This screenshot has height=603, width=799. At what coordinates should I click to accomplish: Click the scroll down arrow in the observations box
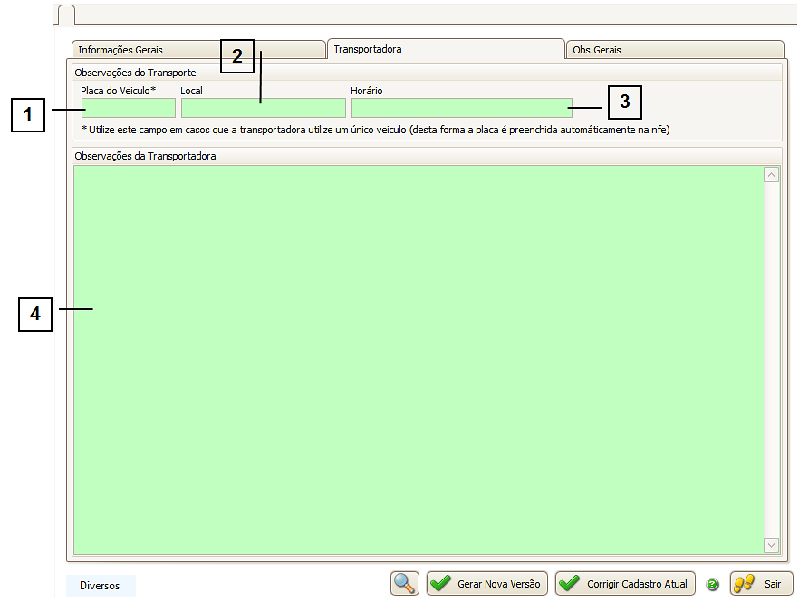click(x=772, y=545)
